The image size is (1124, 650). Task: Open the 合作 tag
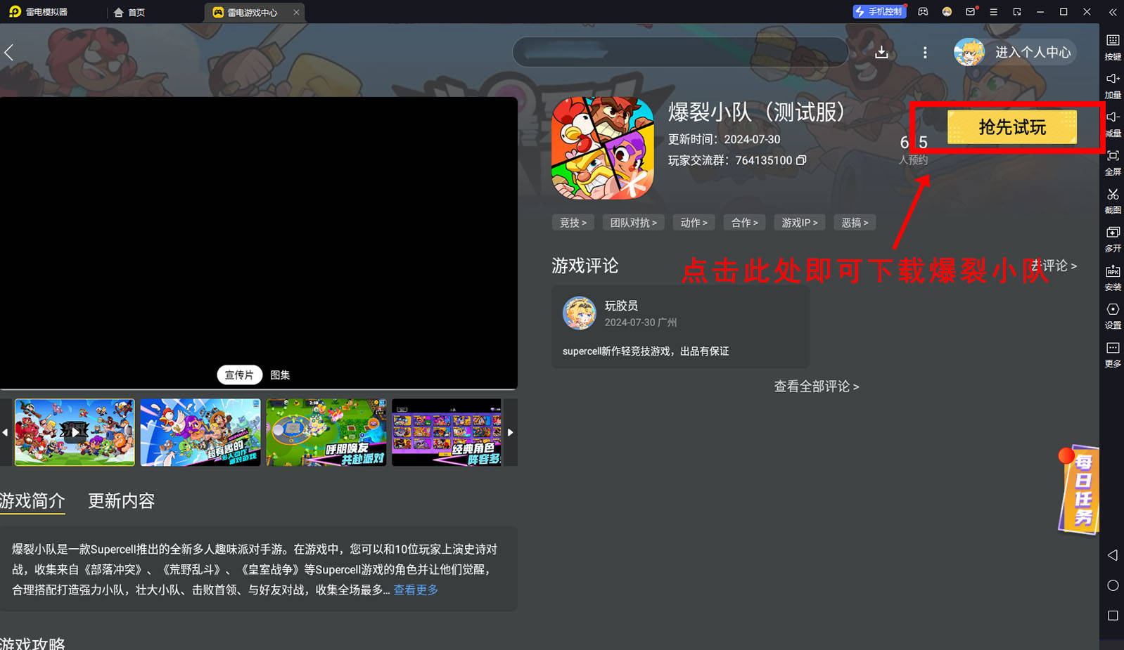pos(745,223)
